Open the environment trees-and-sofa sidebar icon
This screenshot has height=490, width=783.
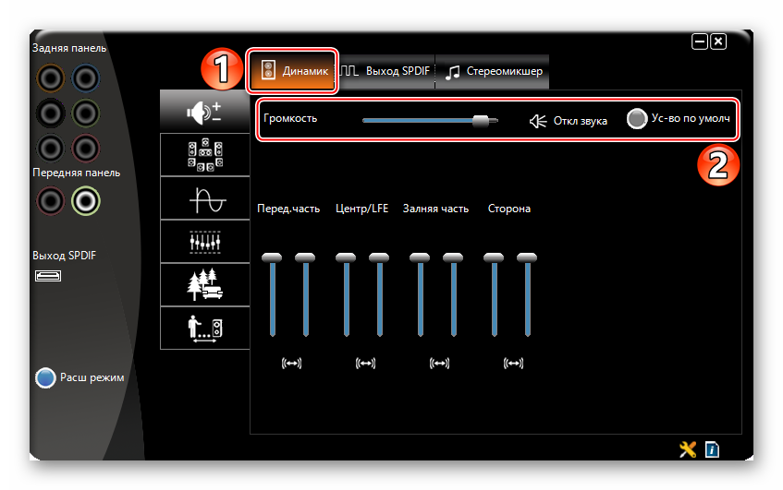(204, 285)
